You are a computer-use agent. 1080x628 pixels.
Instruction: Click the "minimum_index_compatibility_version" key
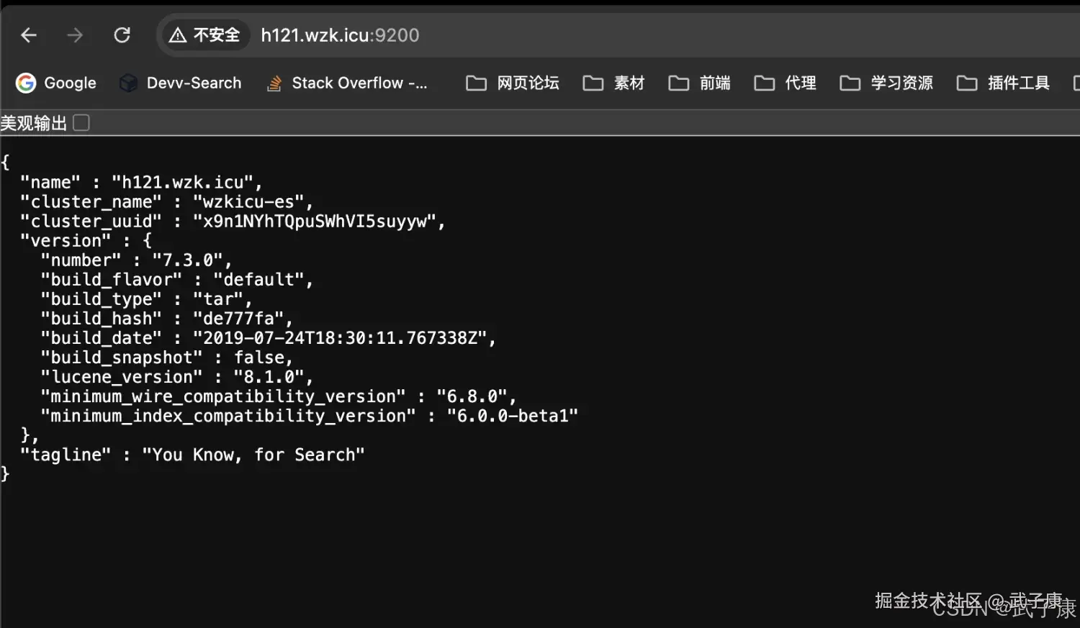pos(228,416)
